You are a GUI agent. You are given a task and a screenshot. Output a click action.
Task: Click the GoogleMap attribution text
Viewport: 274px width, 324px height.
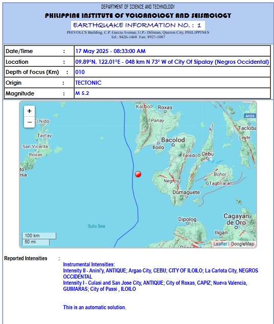pos(242,244)
